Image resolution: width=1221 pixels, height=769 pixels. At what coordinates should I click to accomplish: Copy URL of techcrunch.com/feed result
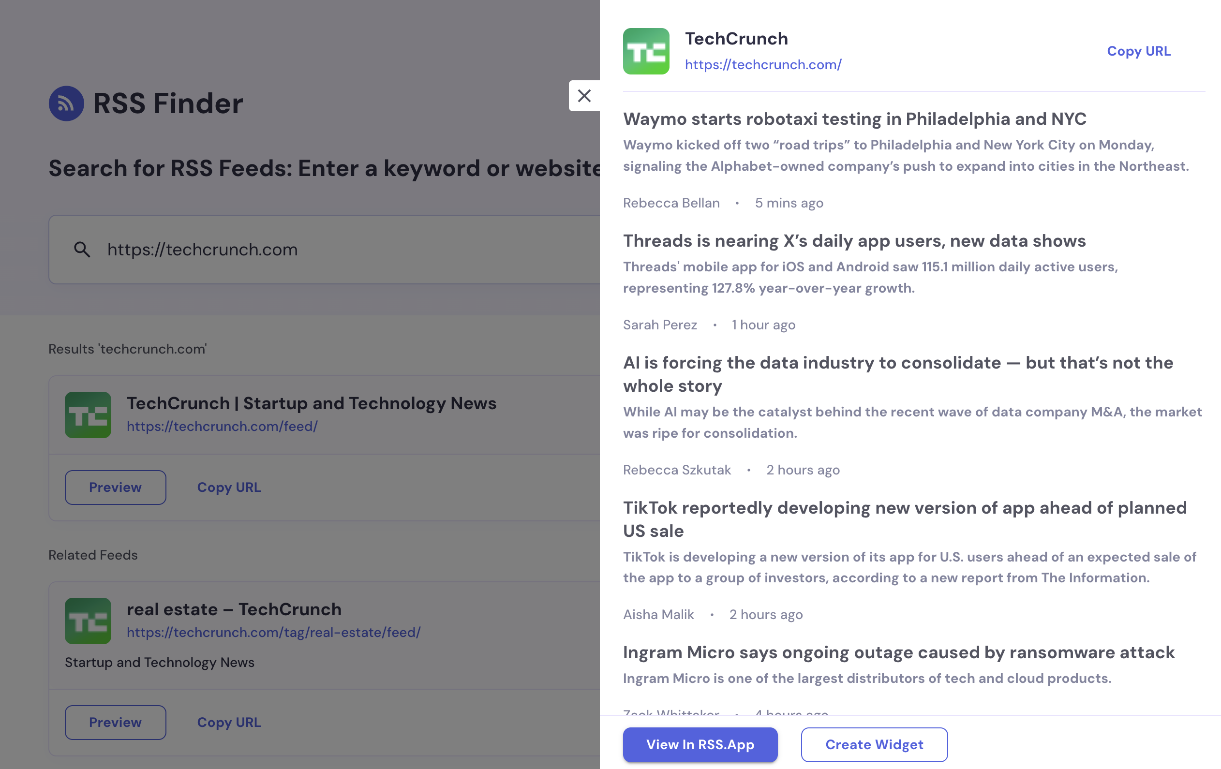point(229,487)
